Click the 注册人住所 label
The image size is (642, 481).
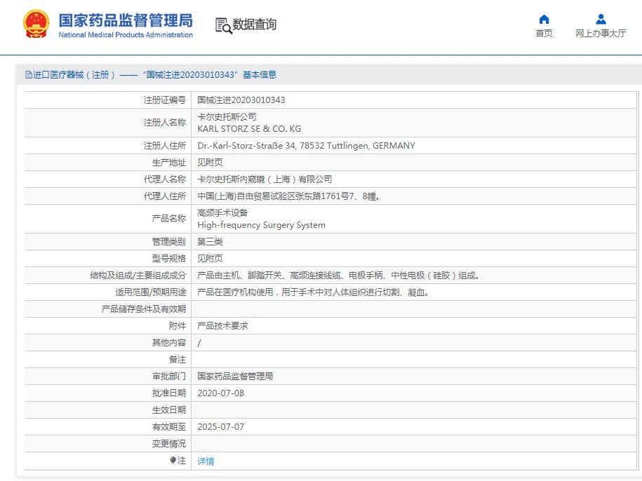165,146
